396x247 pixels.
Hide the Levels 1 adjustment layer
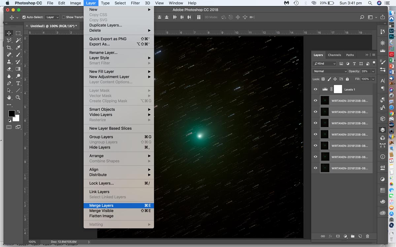pyautogui.click(x=315, y=89)
